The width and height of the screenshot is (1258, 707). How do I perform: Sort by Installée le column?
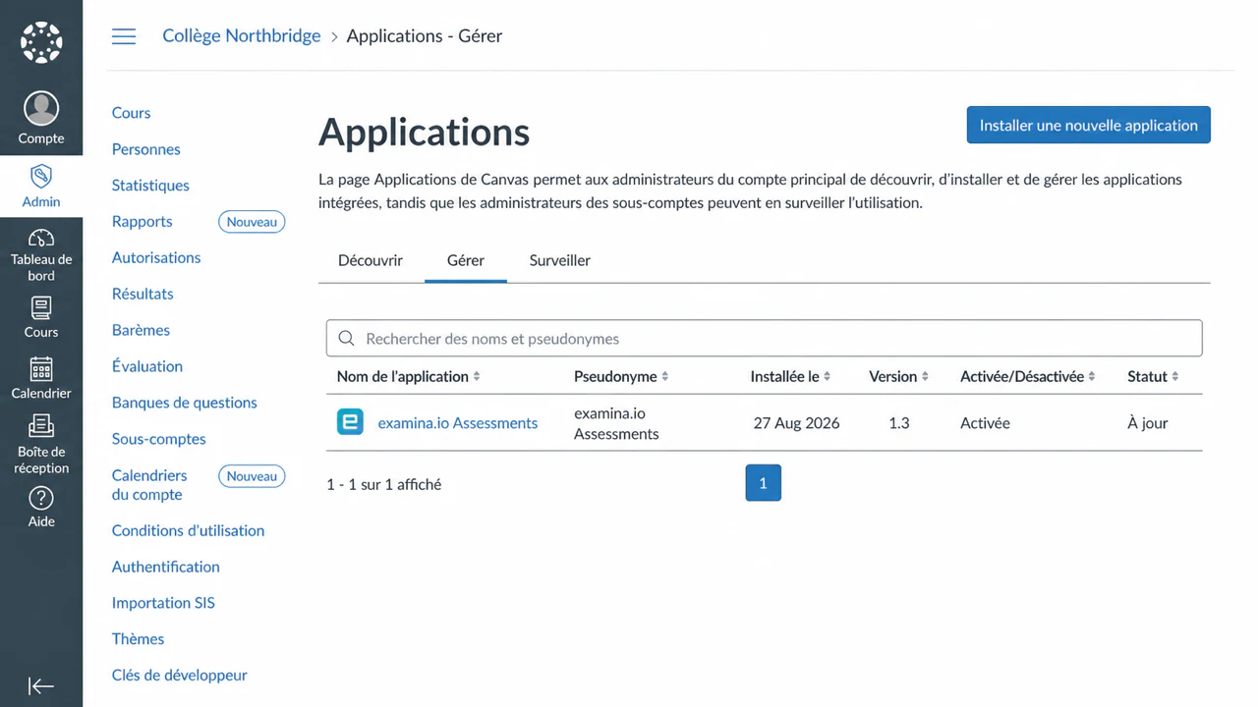[790, 376]
